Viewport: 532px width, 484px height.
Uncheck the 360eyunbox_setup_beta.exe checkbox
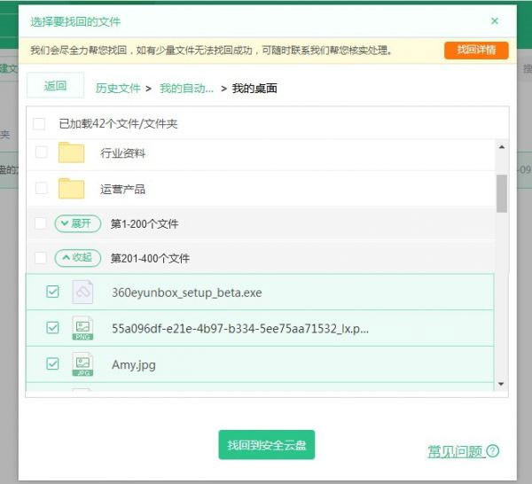tap(52, 292)
